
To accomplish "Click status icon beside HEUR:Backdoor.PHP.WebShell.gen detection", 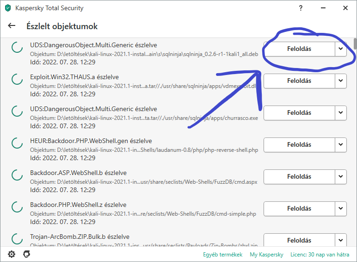I will (x=17, y=143).
